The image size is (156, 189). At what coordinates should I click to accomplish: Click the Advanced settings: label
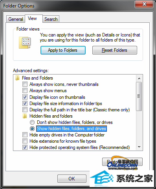click(x=31, y=71)
